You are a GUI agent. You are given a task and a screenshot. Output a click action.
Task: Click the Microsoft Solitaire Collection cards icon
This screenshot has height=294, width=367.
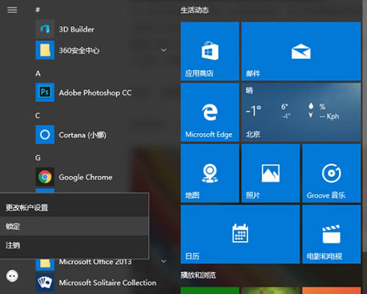[x=45, y=282]
